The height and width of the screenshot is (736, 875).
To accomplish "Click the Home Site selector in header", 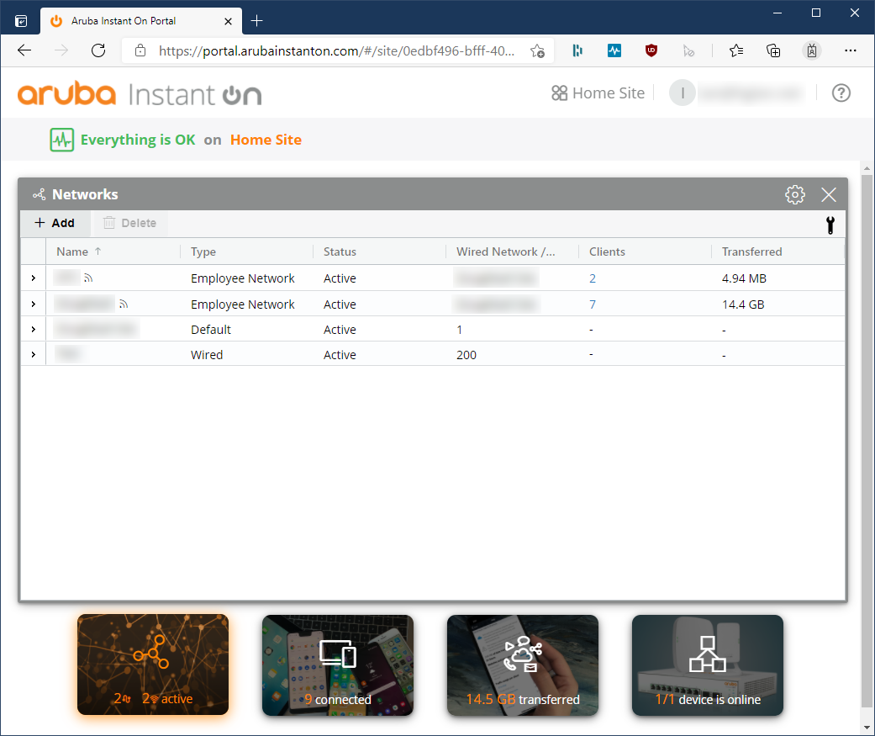I will (x=598, y=93).
